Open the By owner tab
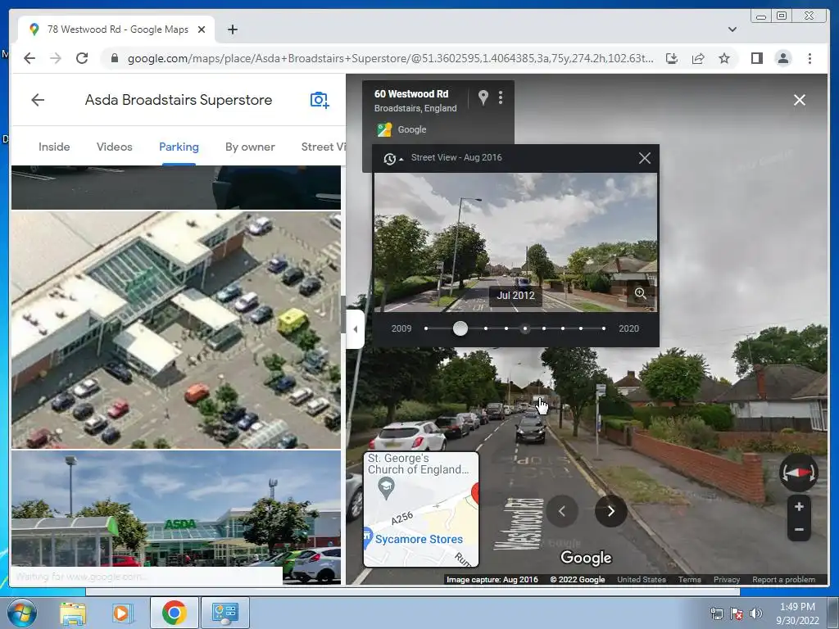 pos(250,147)
